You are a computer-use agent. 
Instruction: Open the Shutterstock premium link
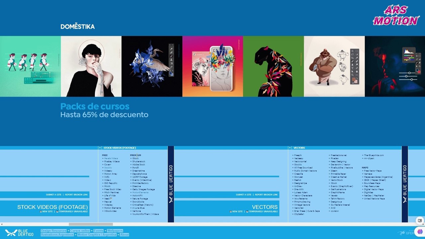tap(138, 162)
